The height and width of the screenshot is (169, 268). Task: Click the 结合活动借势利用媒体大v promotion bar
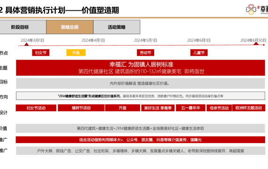pos(140,140)
